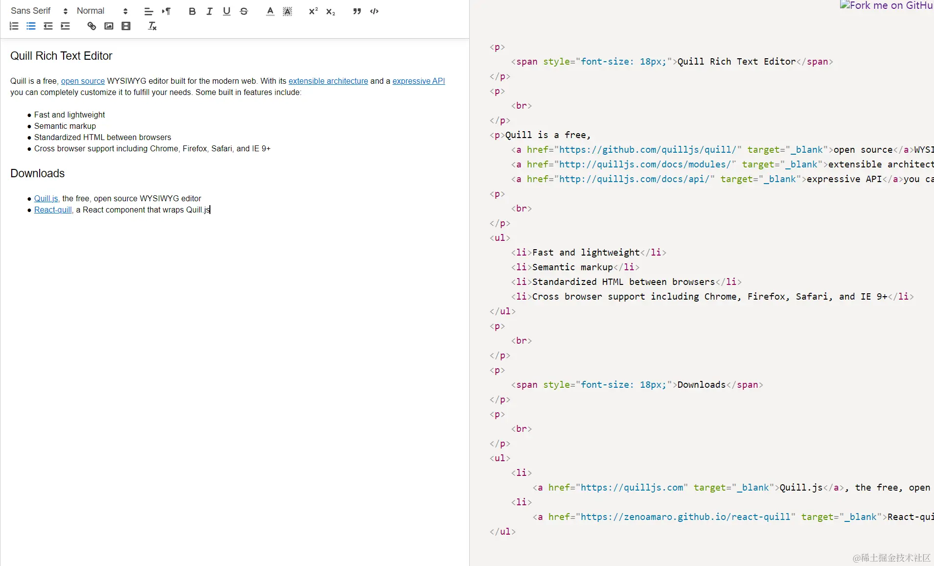
Task: Toggle right-to-left text direction
Action: (166, 11)
